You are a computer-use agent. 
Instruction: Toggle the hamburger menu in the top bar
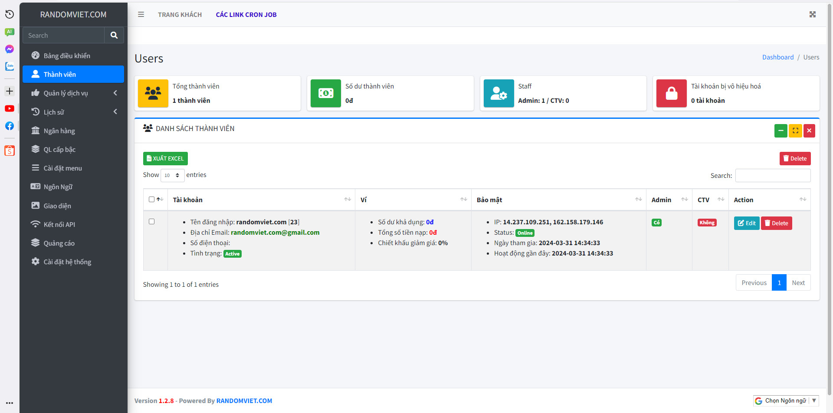(141, 14)
